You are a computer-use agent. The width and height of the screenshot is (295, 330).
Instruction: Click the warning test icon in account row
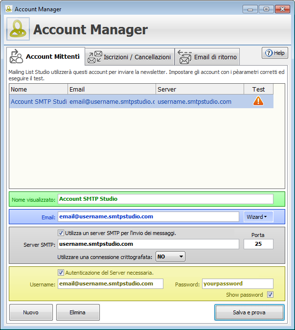258,101
